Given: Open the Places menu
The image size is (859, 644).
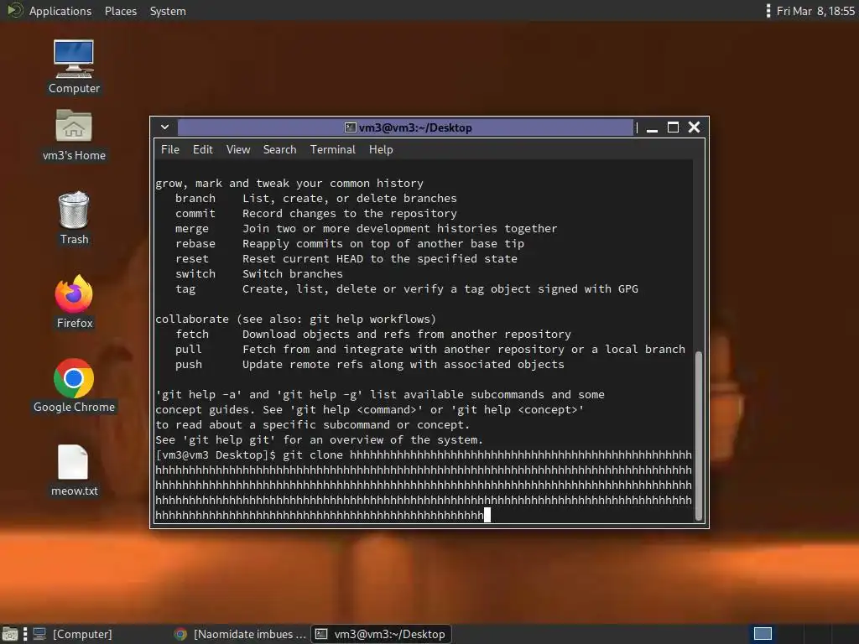Looking at the screenshot, I should click(x=121, y=11).
